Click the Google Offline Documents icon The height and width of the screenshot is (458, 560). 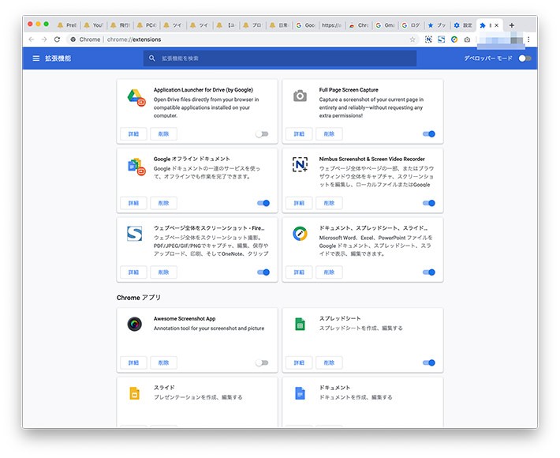136,167
